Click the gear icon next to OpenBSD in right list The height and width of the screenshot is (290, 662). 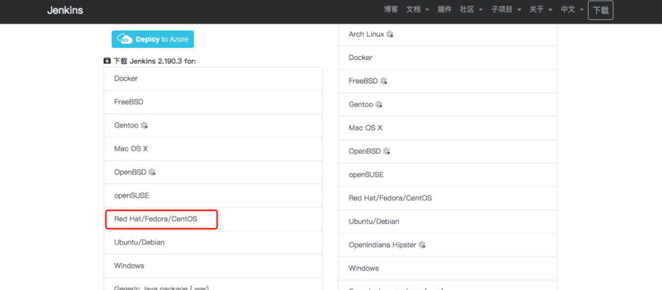(x=387, y=151)
